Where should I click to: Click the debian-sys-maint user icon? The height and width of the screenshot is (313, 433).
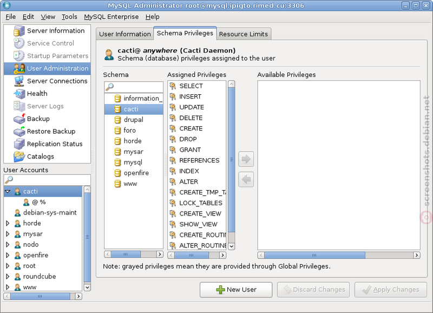(17, 213)
